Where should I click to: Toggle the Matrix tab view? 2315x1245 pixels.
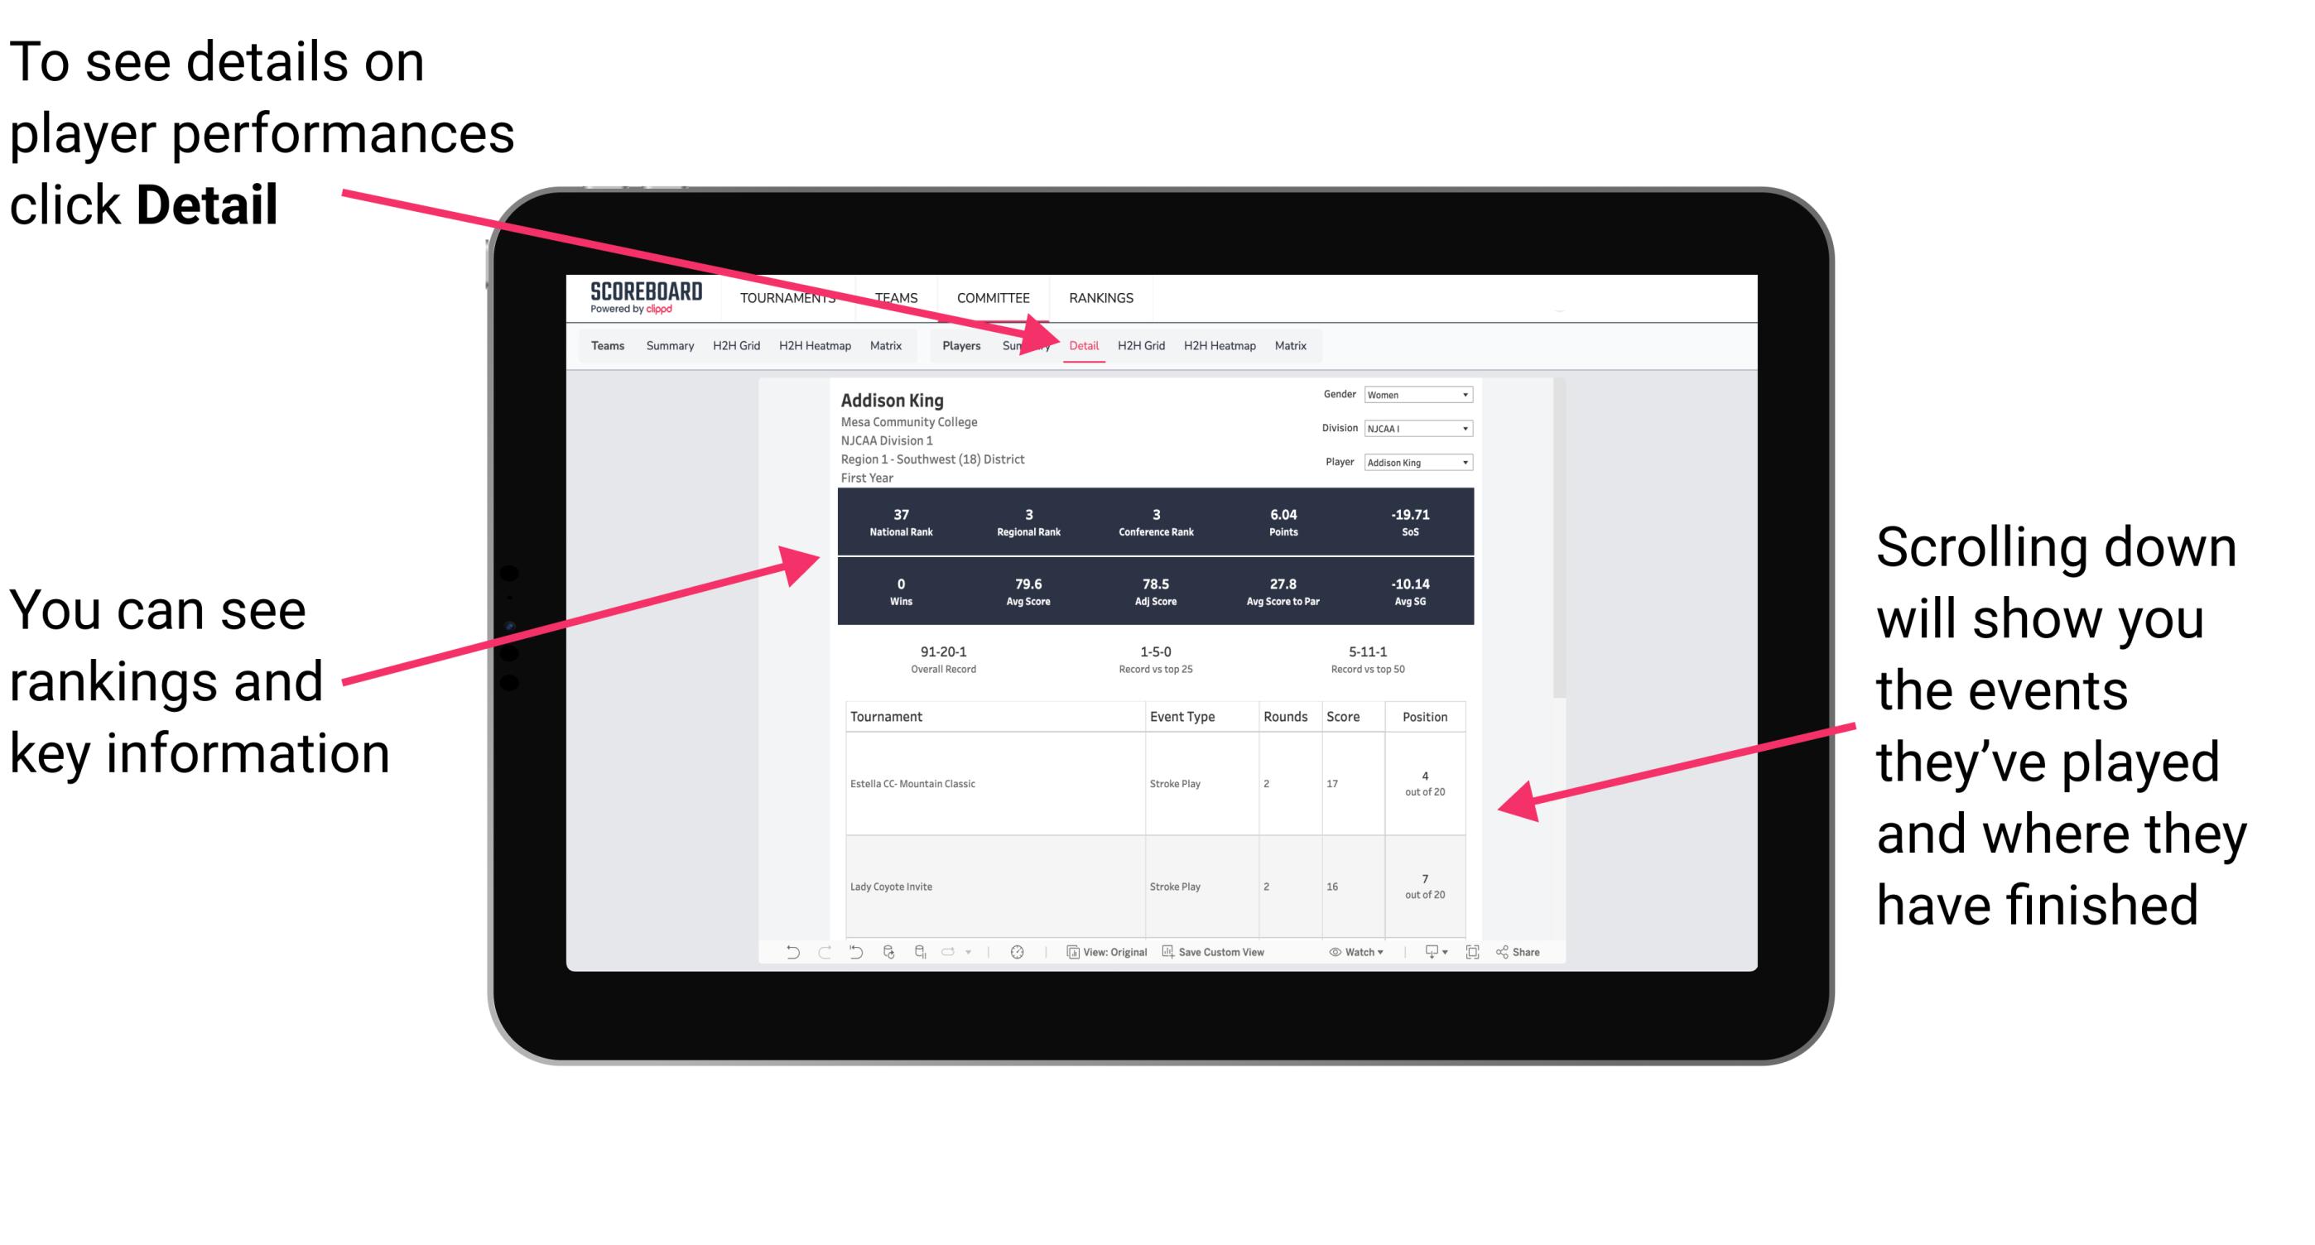1287,347
